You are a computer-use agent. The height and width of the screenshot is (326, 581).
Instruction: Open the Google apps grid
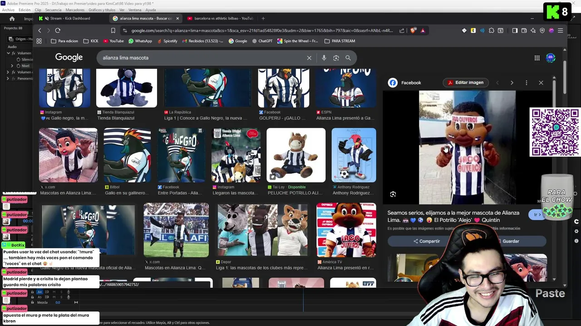(537, 58)
